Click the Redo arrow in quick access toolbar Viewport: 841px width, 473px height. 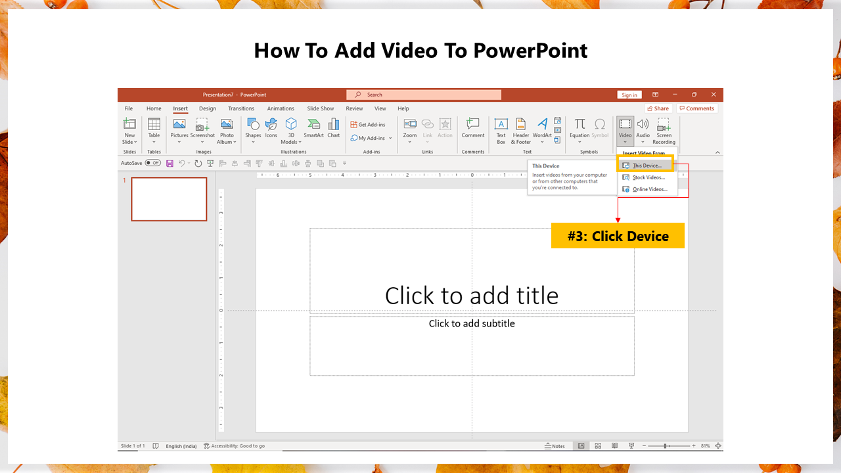(198, 163)
